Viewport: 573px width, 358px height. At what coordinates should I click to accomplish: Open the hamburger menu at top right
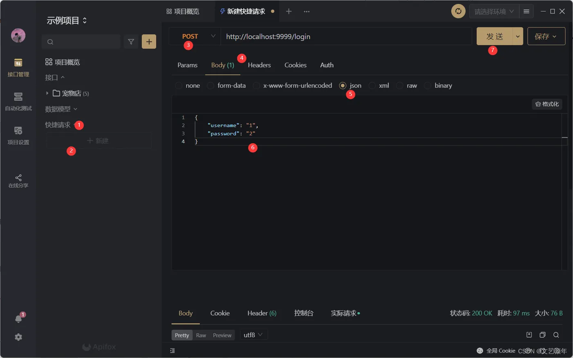526,11
